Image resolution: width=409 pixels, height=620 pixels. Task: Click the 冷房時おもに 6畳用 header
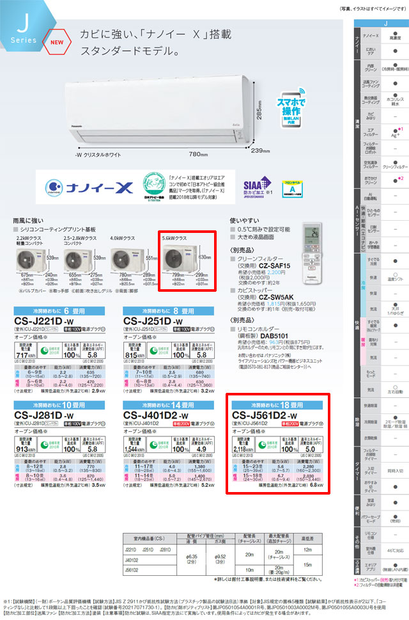(59, 311)
